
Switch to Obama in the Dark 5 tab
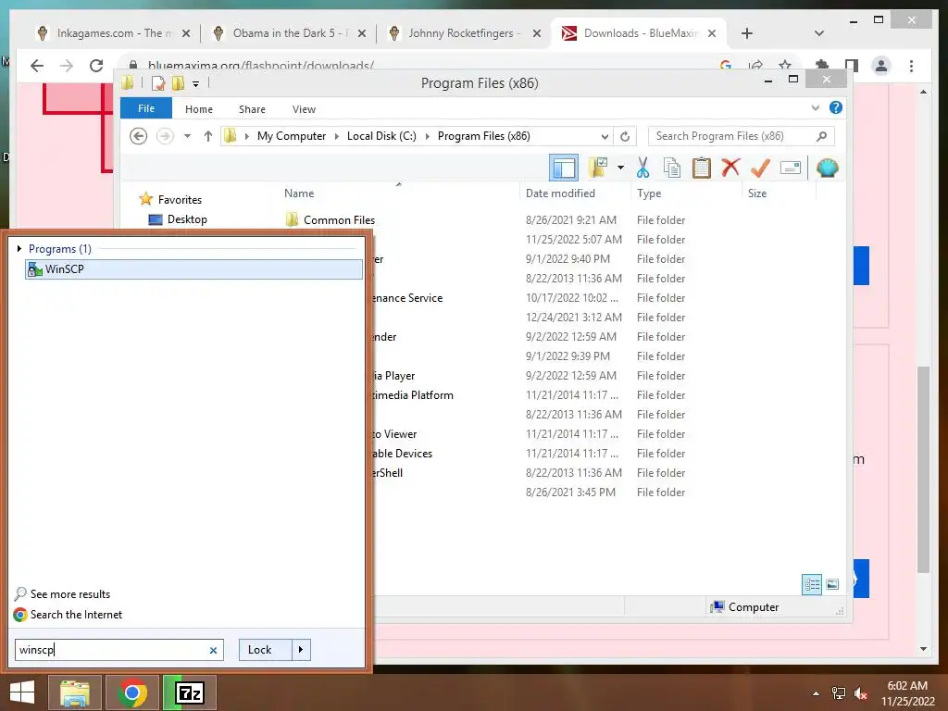290,33
